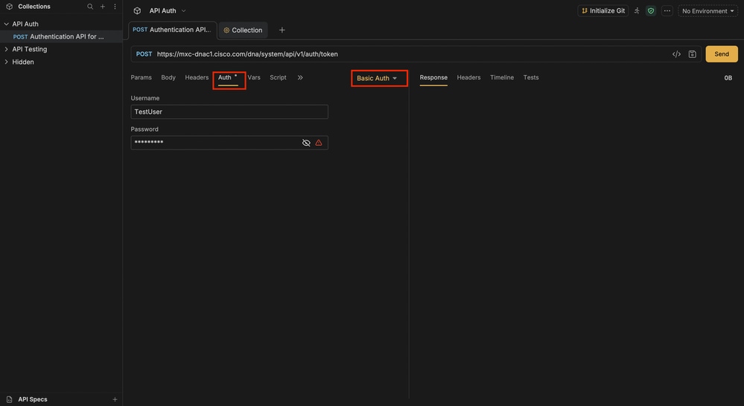Click the search icon in Collections header
This screenshot has width=744, height=406.
[90, 7]
